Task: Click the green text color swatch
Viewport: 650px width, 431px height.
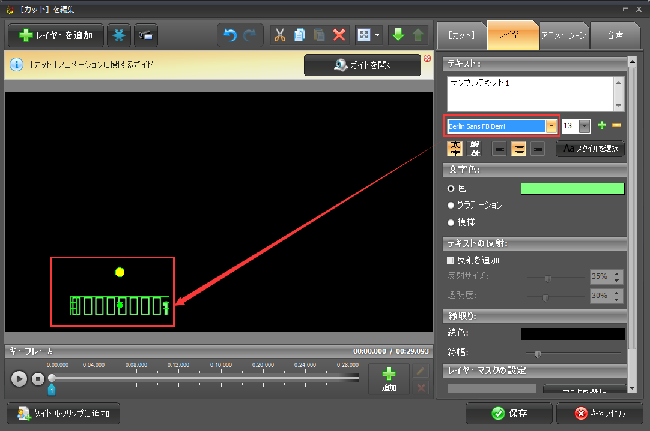Action: click(572, 189)
